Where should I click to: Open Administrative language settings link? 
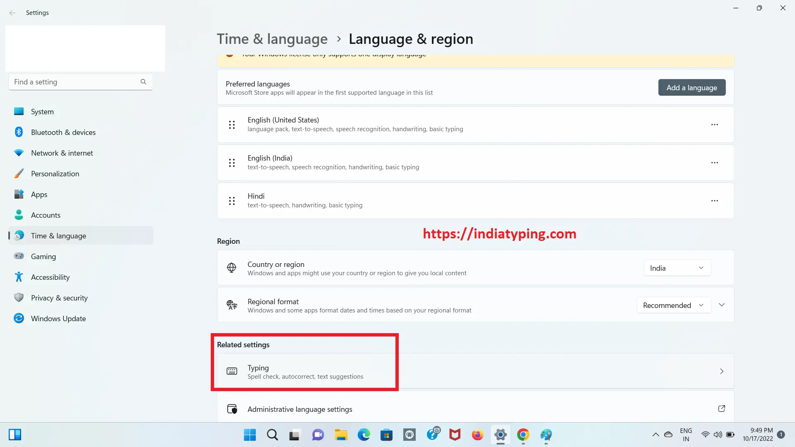point(300,409)
